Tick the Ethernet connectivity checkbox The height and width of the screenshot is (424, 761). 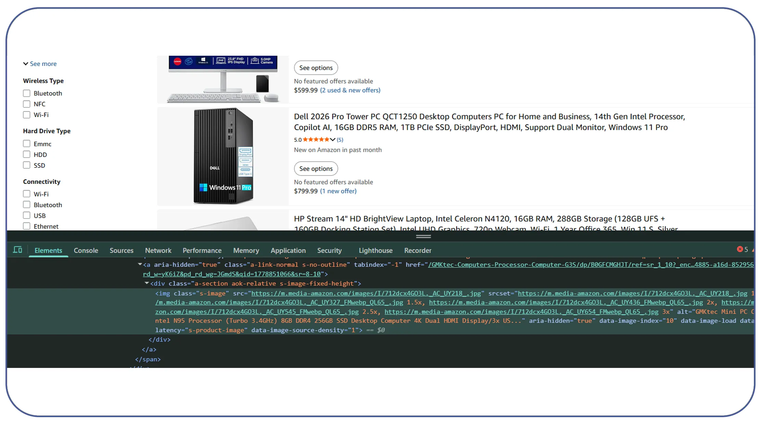click(x=27, y=226)
